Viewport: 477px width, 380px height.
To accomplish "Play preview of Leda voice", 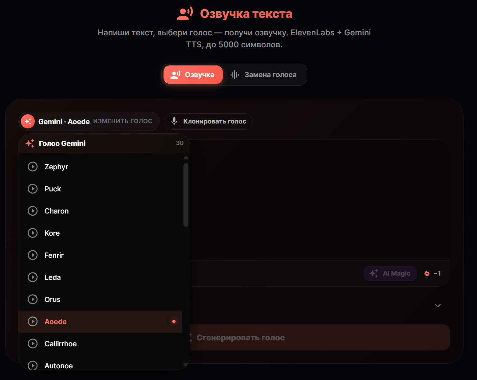I will tap(33, 277).
